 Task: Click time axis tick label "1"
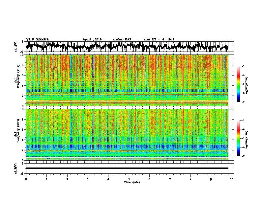[x=46, y=179]
